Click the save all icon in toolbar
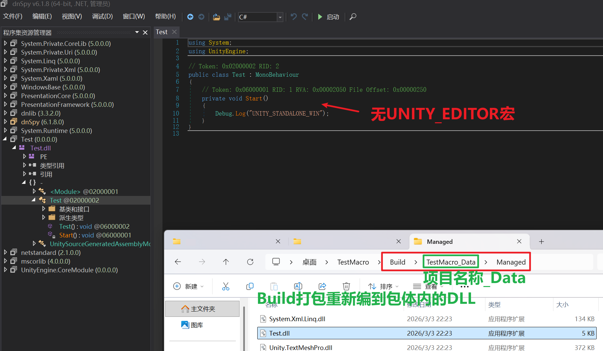 point(228,17)
